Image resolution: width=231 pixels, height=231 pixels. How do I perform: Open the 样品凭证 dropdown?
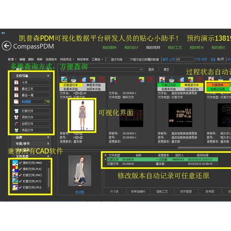coord(67,59)
